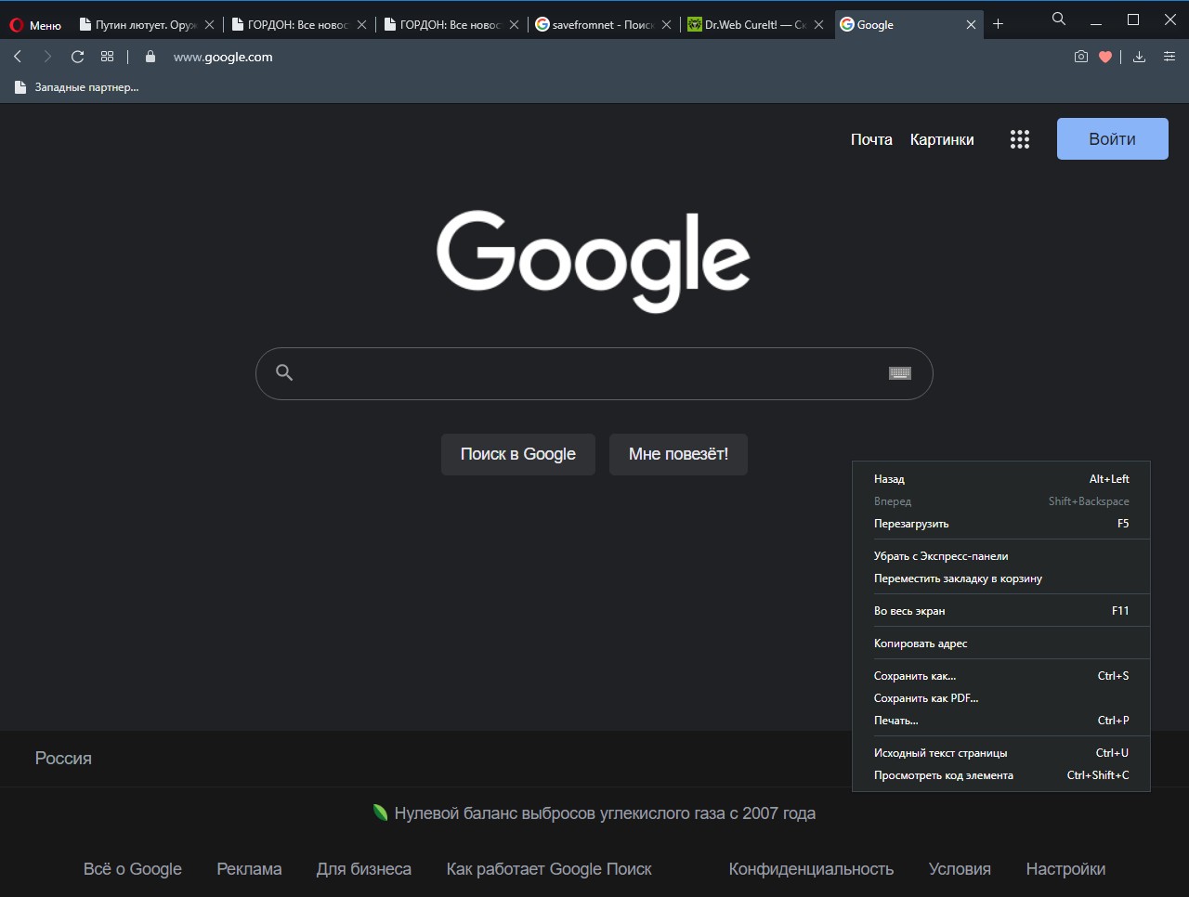
Task: Open a new tab with plus button
Action: (x=998, y=24)
